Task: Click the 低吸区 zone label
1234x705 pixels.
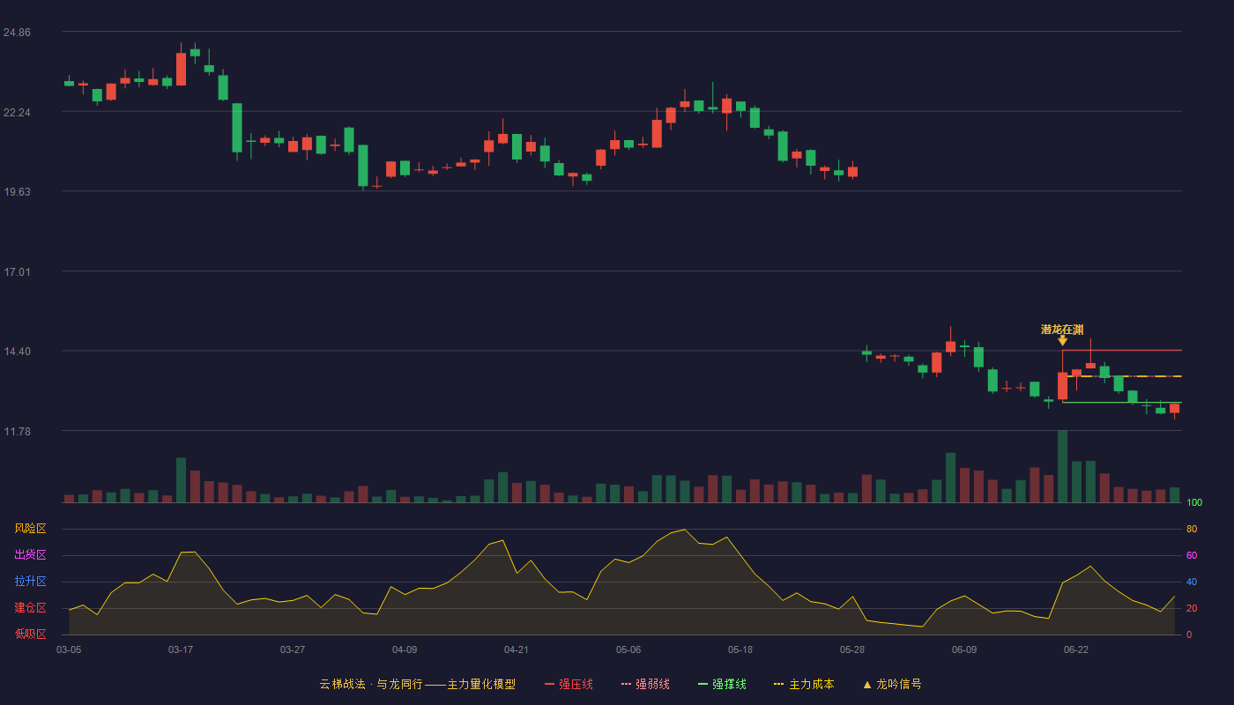Action: click(30, 634)
